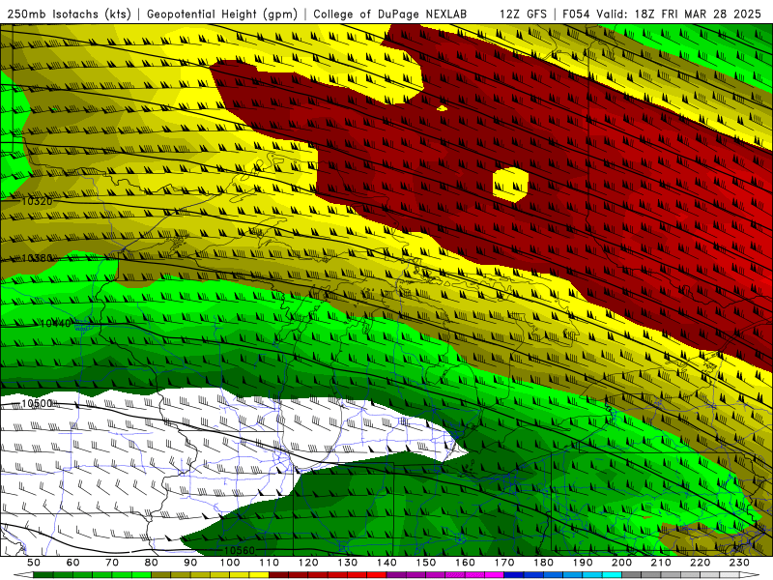Click the 210 value on the color scale
The width and height of the screenshot is (773, 580).
point(662,563)
